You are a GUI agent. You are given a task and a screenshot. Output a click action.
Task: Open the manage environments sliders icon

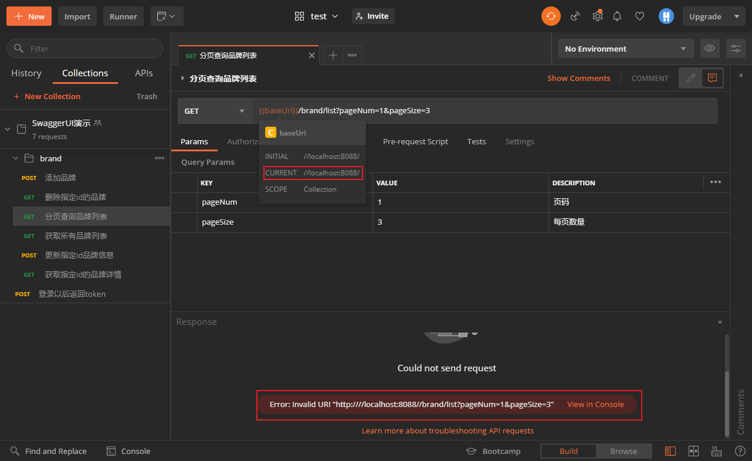(x=736, y=49)
